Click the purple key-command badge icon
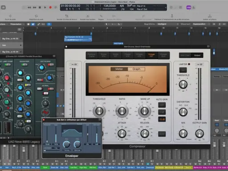 189,8
